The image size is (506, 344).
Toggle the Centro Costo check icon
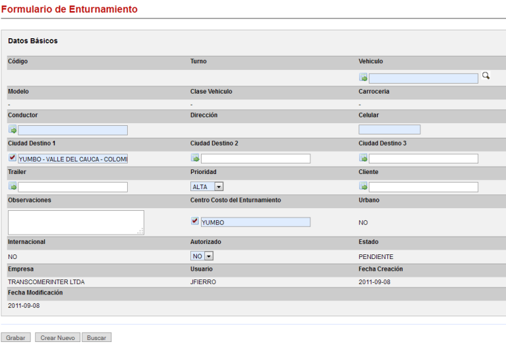tap(195, 221)
